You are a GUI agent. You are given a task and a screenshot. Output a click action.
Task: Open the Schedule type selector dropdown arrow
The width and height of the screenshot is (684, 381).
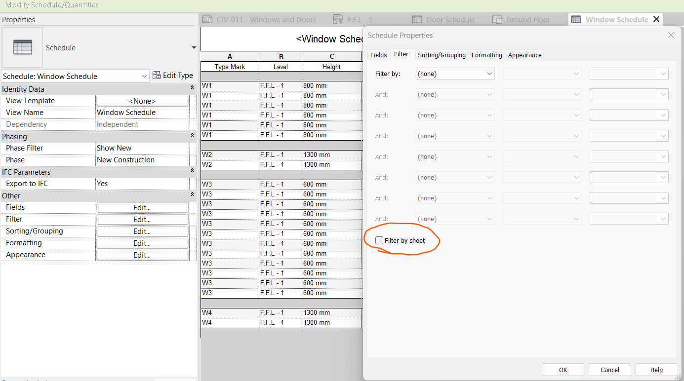click(194, 48)
